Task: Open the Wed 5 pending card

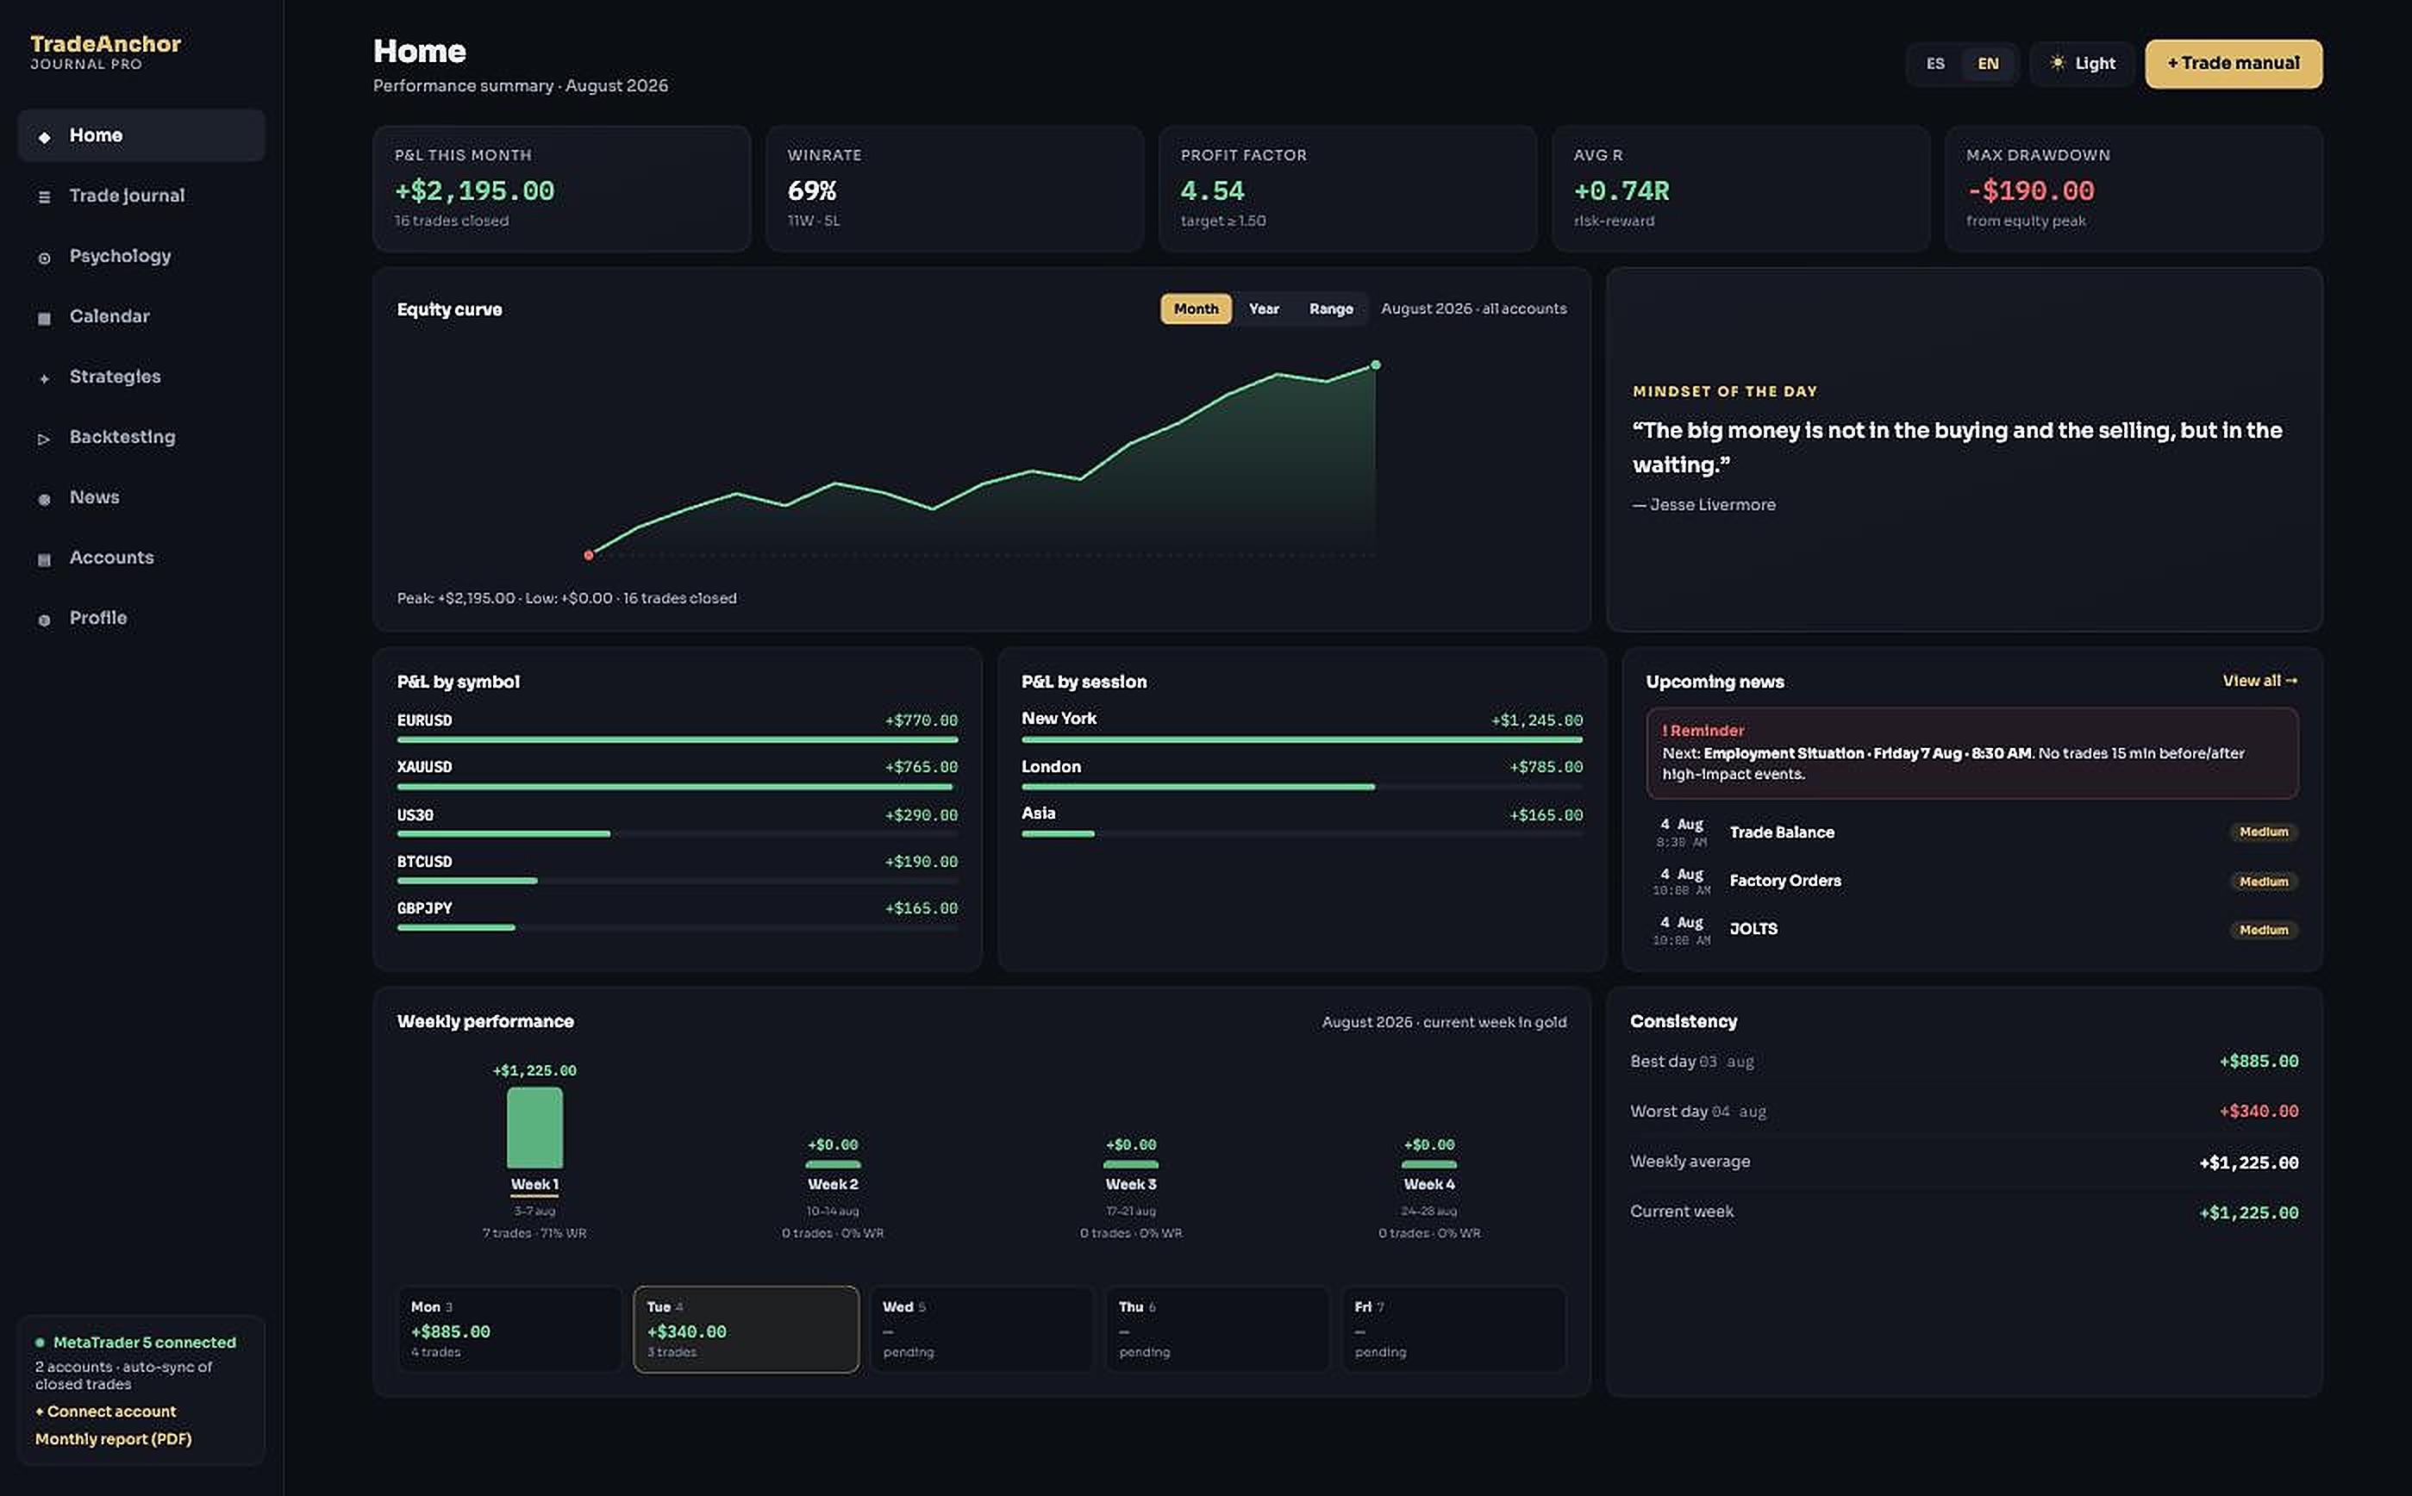Action: [981, 1329]
